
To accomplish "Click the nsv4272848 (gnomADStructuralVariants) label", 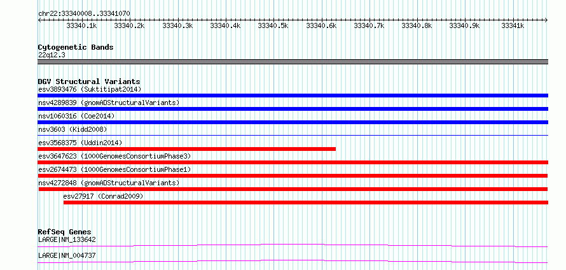I will point(109,183).
